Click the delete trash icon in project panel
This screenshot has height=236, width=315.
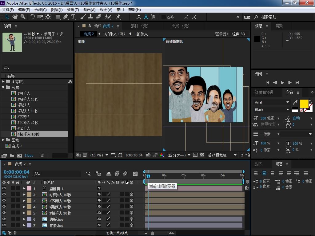(42, 155)
